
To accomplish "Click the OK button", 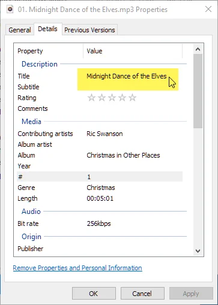I will pos(94,294).
